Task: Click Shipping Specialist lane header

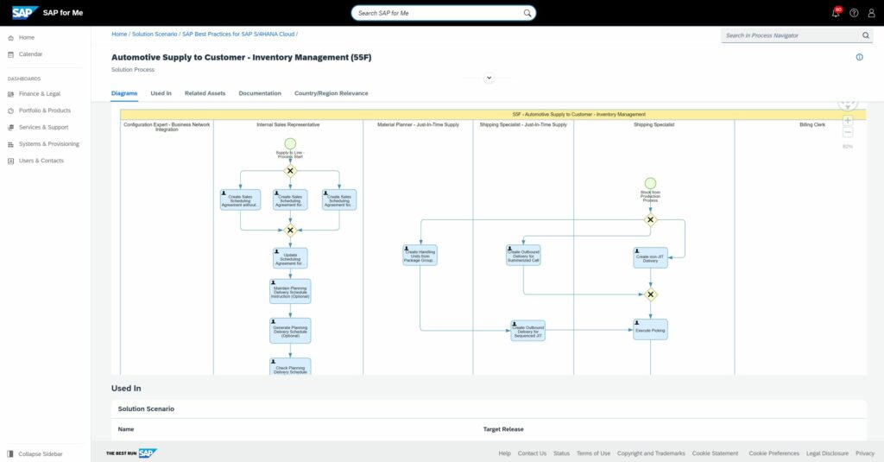Action: 654,124
